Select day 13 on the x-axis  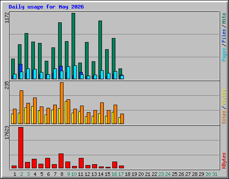click(x=94, y=174)
